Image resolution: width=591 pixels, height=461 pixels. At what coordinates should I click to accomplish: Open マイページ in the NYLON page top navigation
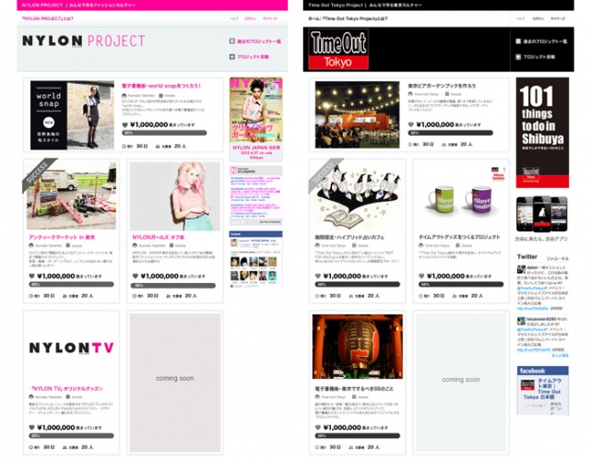[270, 18]
